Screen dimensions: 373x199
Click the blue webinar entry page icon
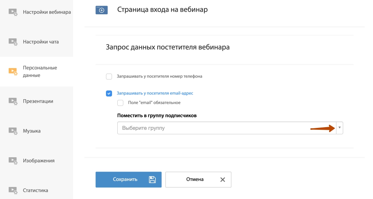coord(101,10)
